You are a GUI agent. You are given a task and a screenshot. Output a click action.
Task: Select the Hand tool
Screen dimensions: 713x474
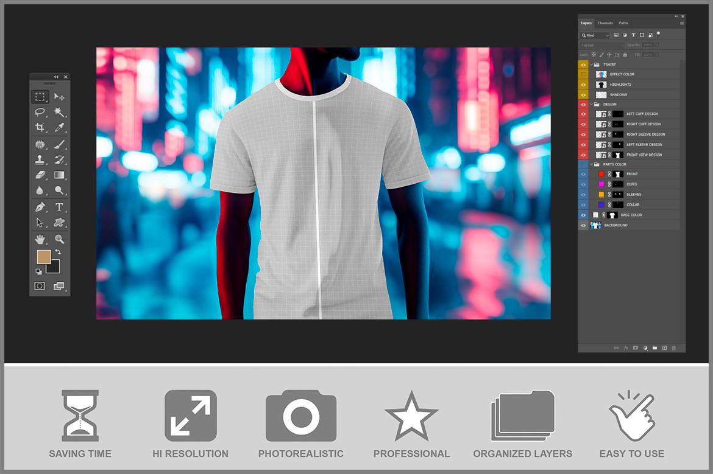click(40, 239)
